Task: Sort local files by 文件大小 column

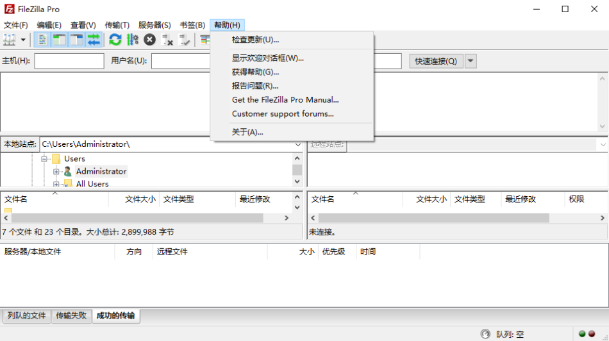Action: pos(134,199)
